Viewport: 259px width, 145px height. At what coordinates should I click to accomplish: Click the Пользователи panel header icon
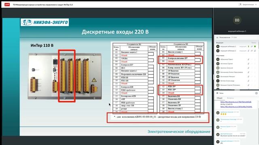point(217,37)
